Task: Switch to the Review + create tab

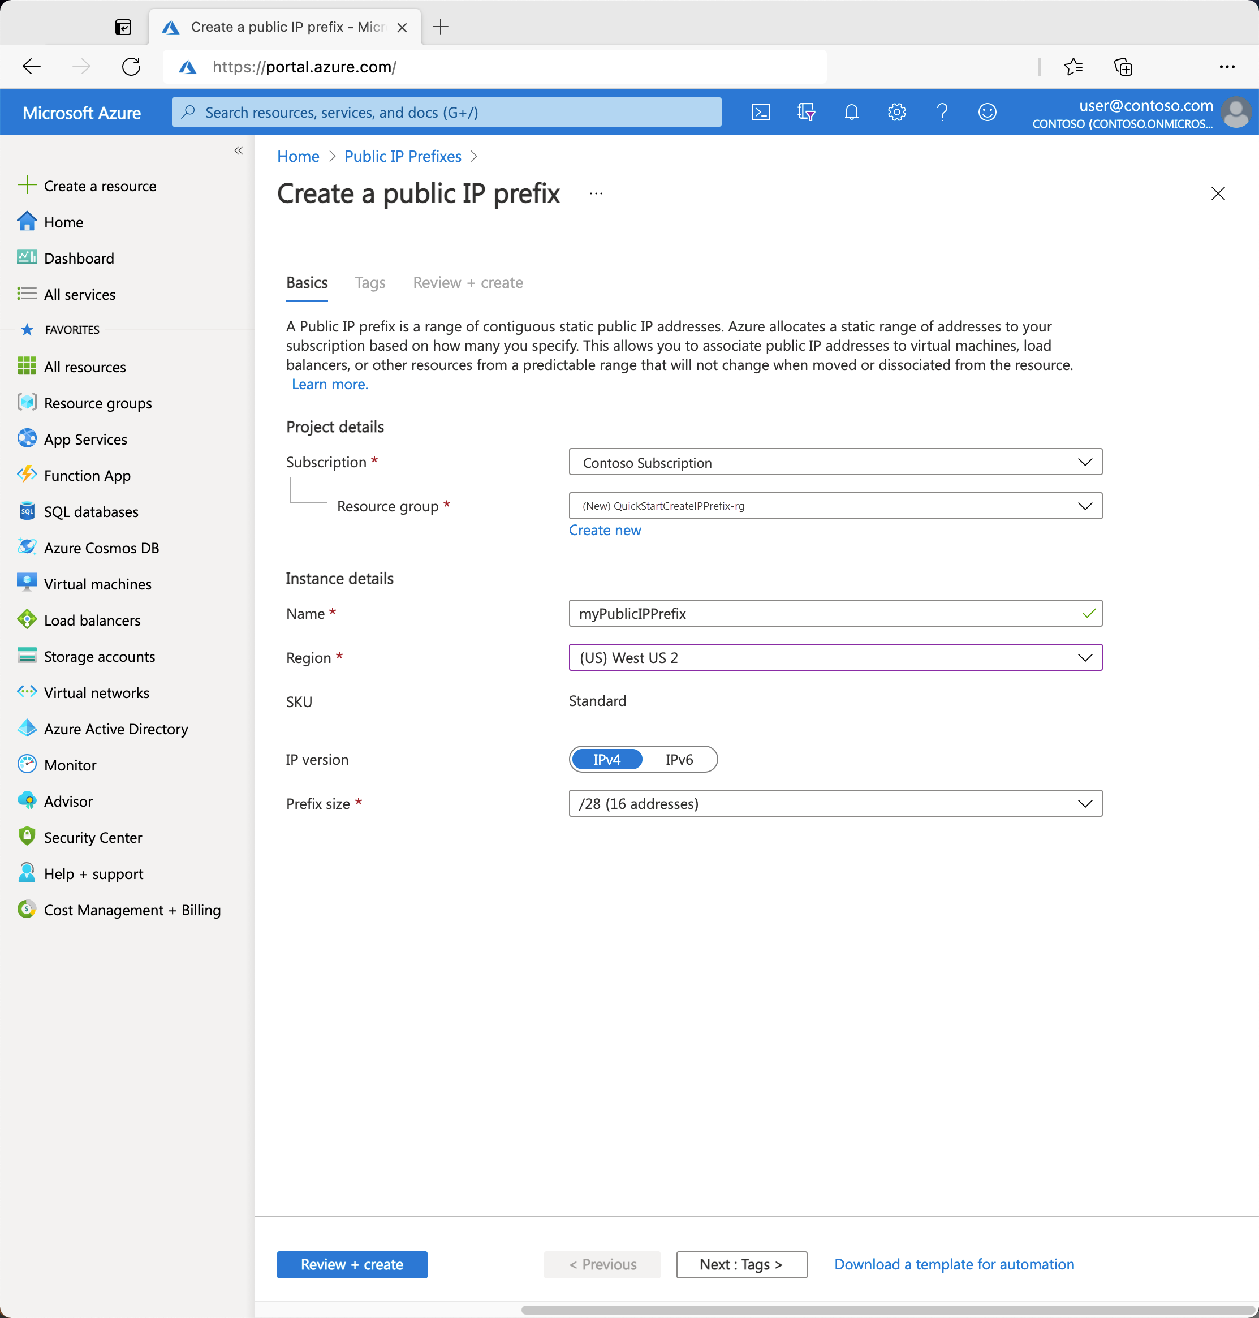Action: tap(467, 281)
